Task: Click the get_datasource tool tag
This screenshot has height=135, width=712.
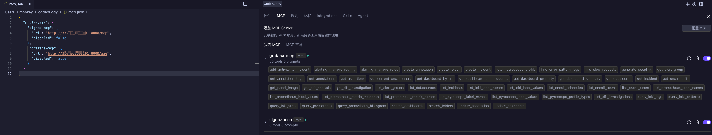Action: [x=618, y=79]
